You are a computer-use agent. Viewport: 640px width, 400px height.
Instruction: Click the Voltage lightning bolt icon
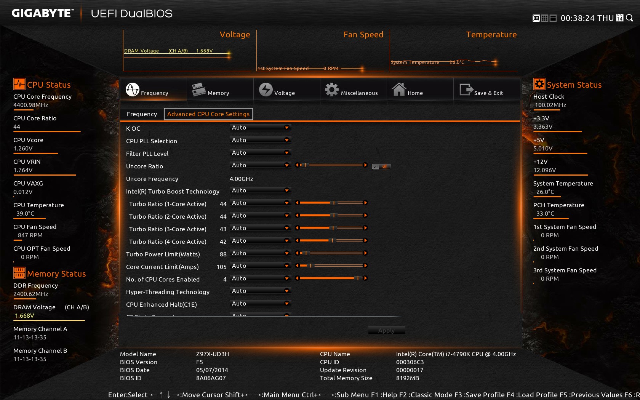[266, 90]
